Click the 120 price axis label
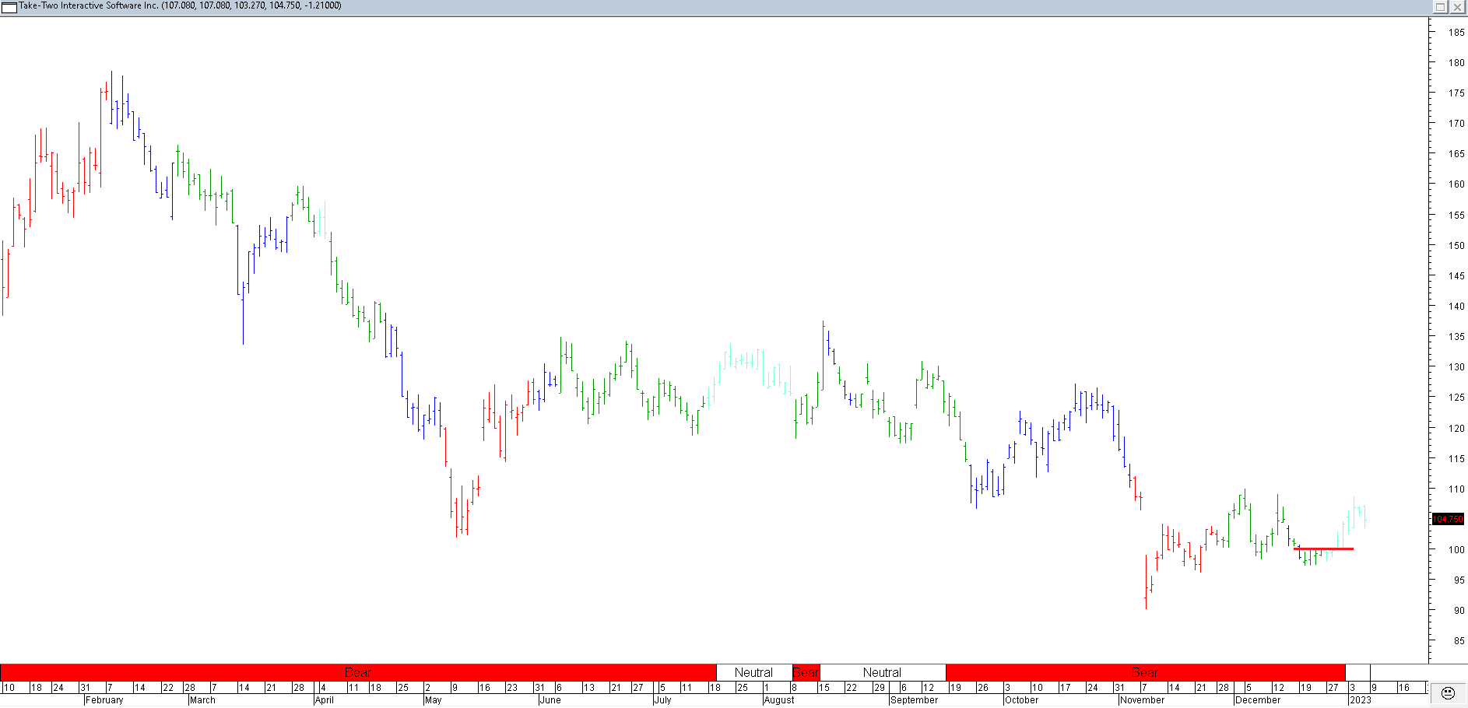Screen dimensions: 1468x708 [x=1456, y=429]
